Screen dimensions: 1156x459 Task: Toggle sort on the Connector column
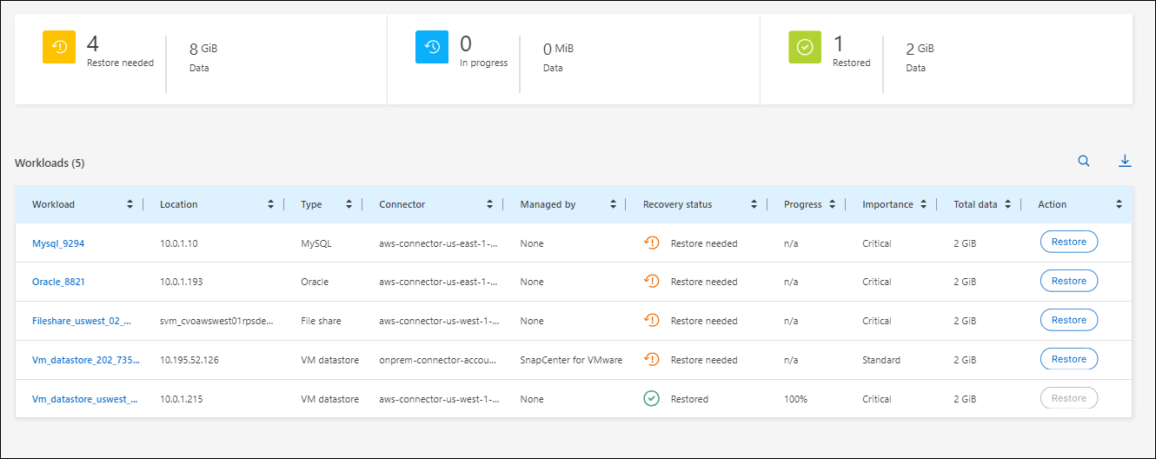coord(490,204)
